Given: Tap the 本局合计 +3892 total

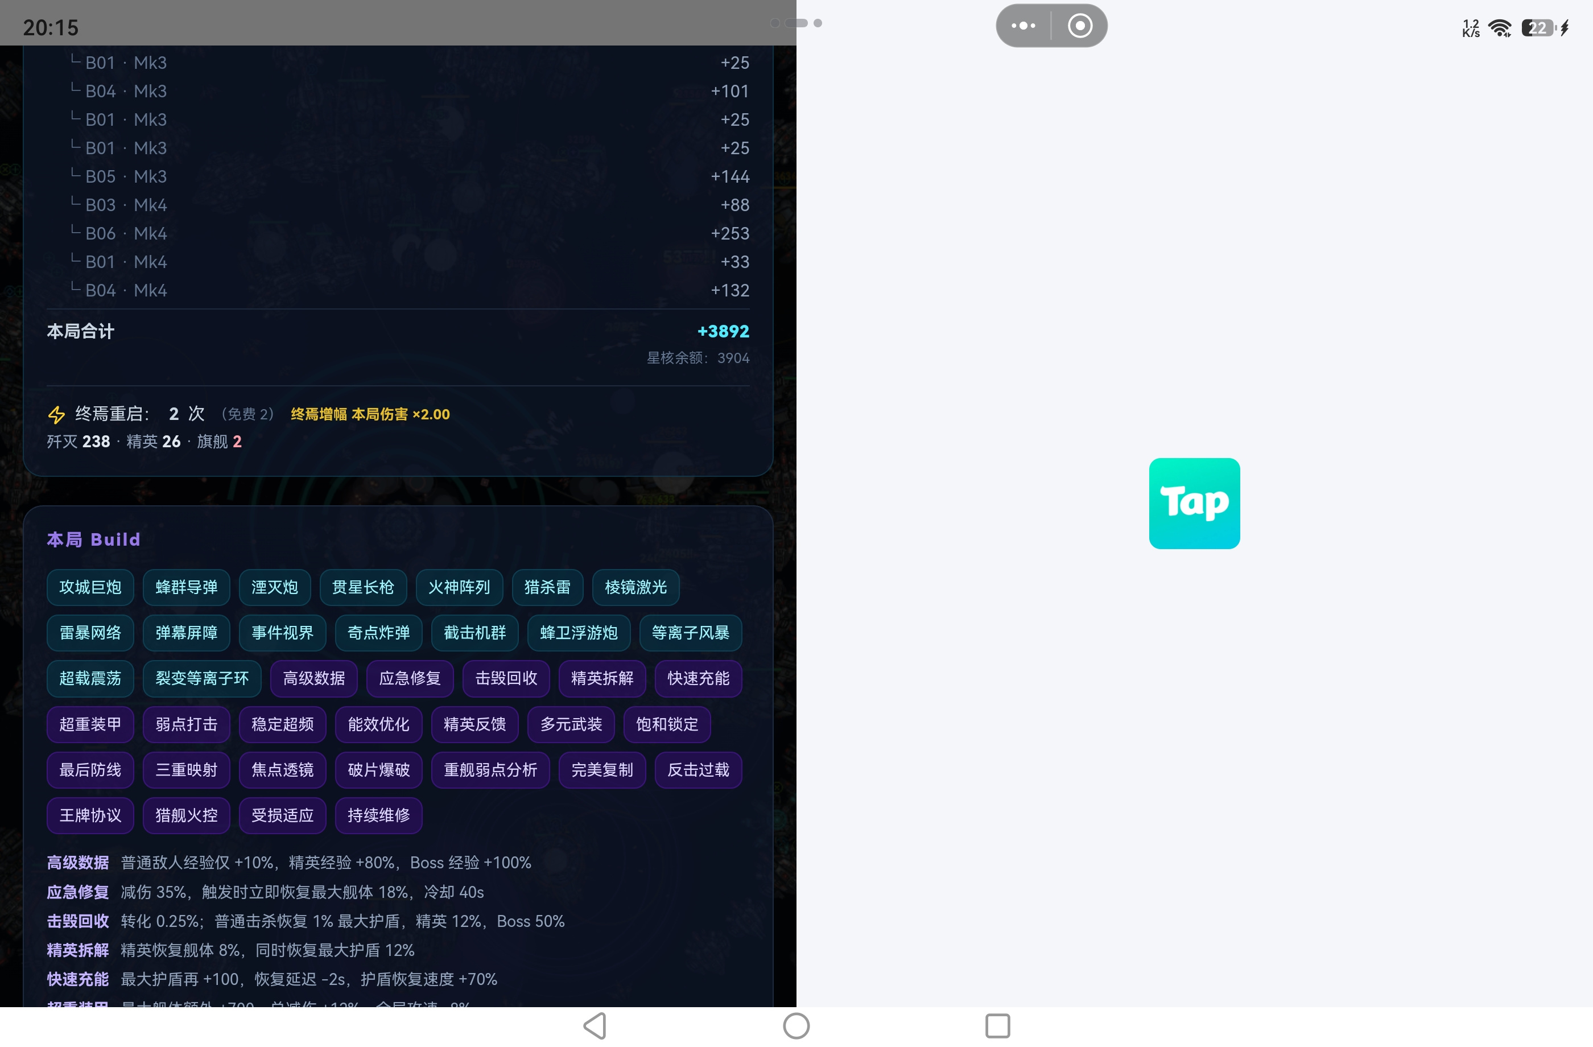Looking at the screenshot, I should [398, 331].
